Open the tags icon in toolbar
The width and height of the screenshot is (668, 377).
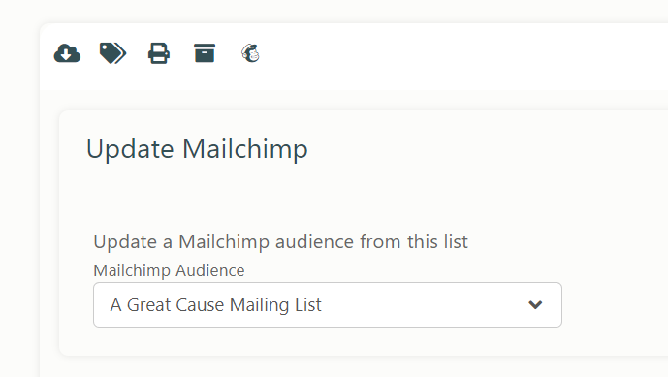(112, 53)
